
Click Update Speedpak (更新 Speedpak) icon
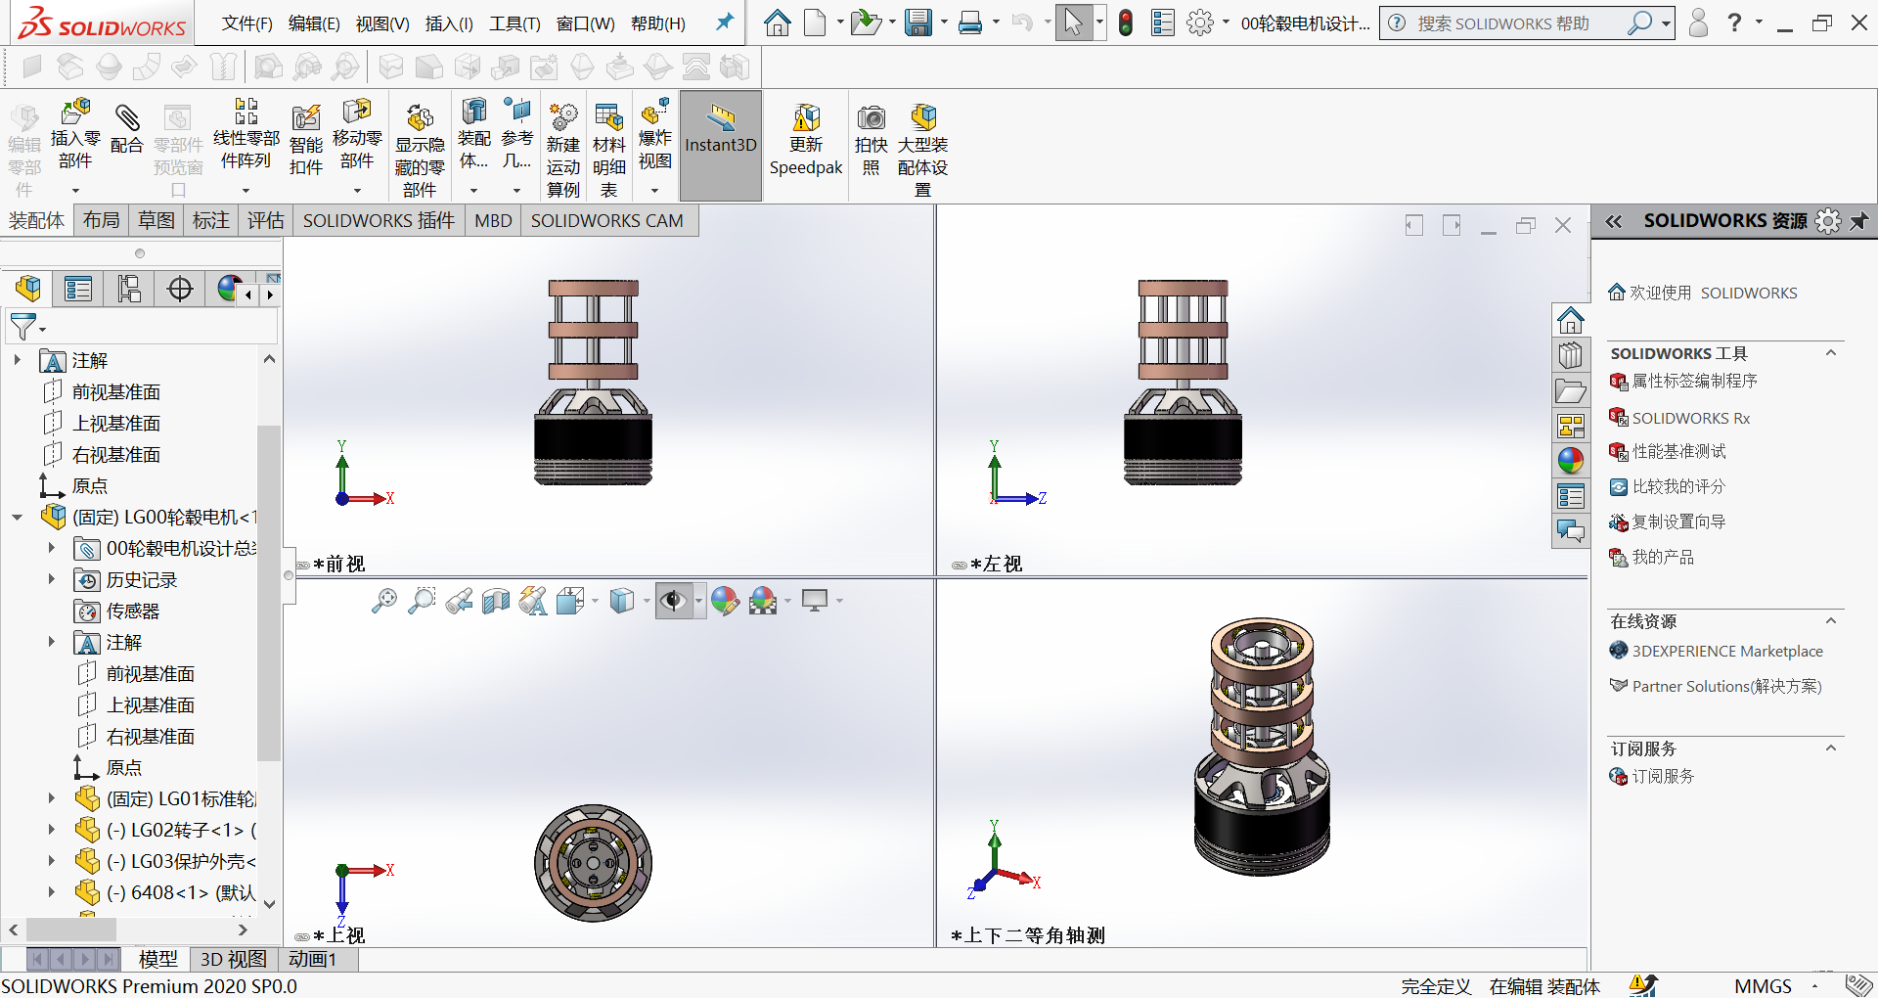click(806, 140)
